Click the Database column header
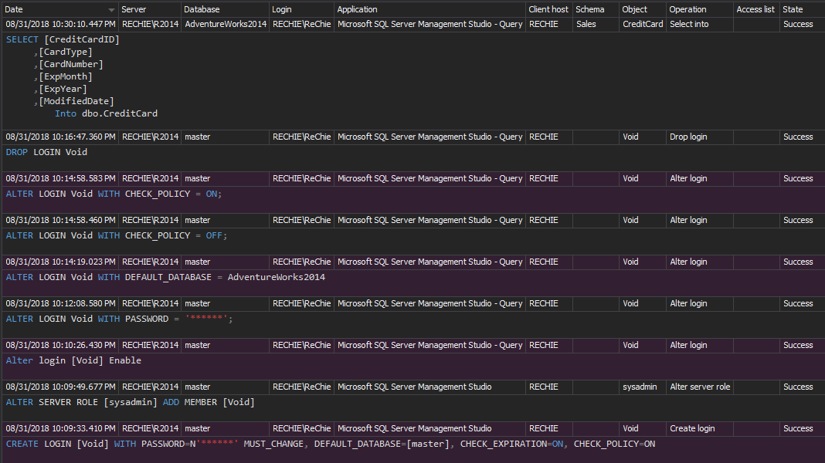 click(202, 9)
